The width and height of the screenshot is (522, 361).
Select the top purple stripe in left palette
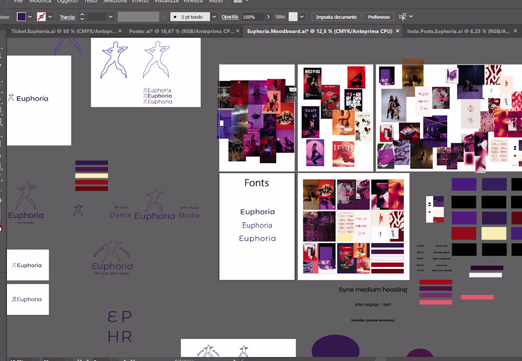(x=92, y=163)
